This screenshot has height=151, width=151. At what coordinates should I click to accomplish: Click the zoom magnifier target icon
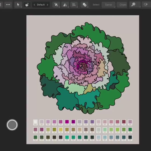(134, 4)
